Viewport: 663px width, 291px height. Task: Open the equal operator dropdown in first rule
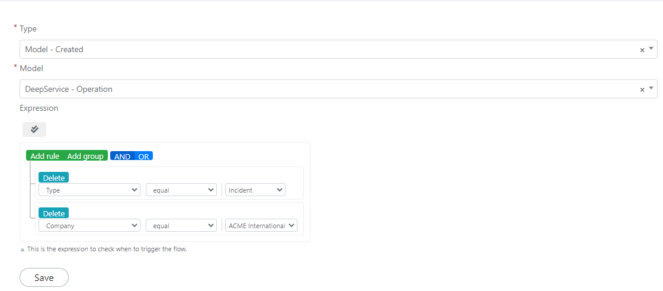(x=181, y=190)
